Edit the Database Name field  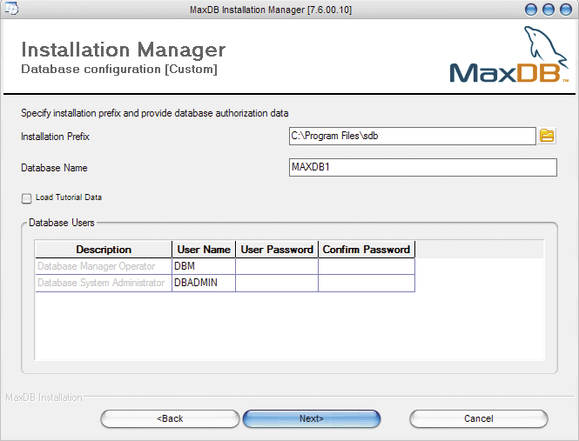point(423,167)
